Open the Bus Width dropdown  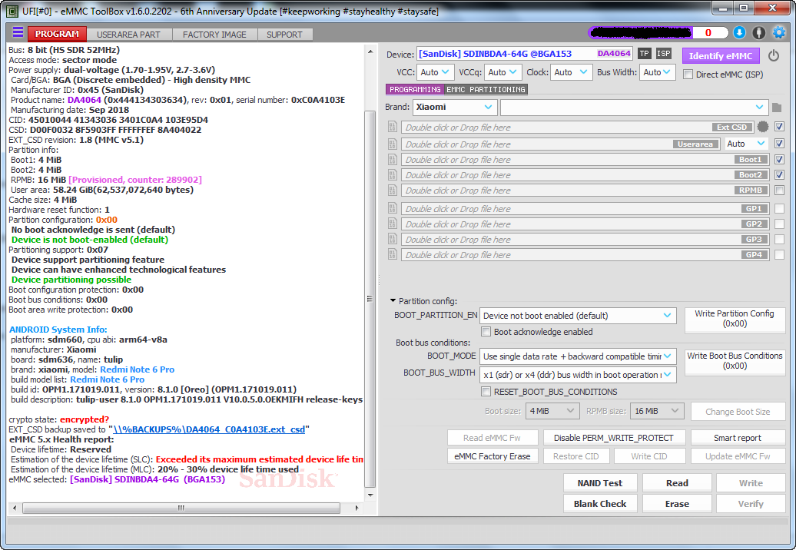(x=658, y=72)
